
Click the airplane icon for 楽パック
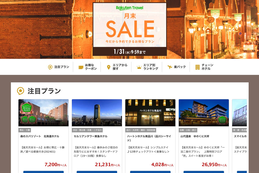tap(170, 67)
